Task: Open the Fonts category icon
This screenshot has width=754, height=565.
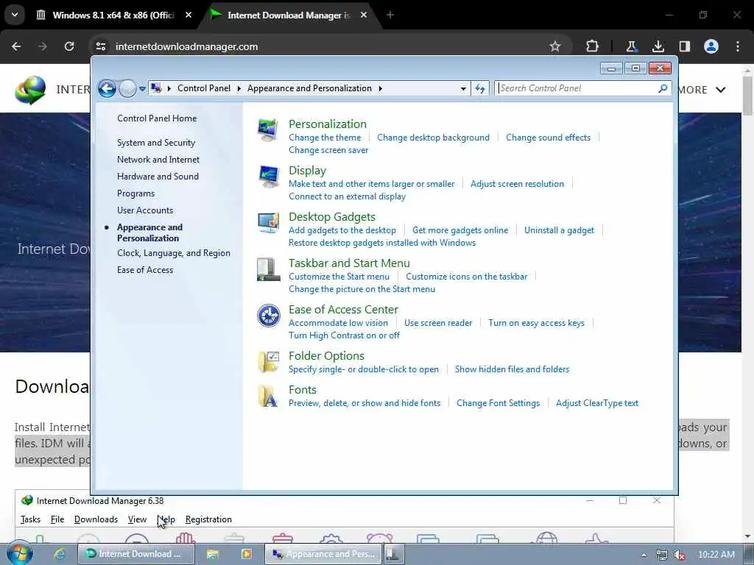Action: pos(268,396)
